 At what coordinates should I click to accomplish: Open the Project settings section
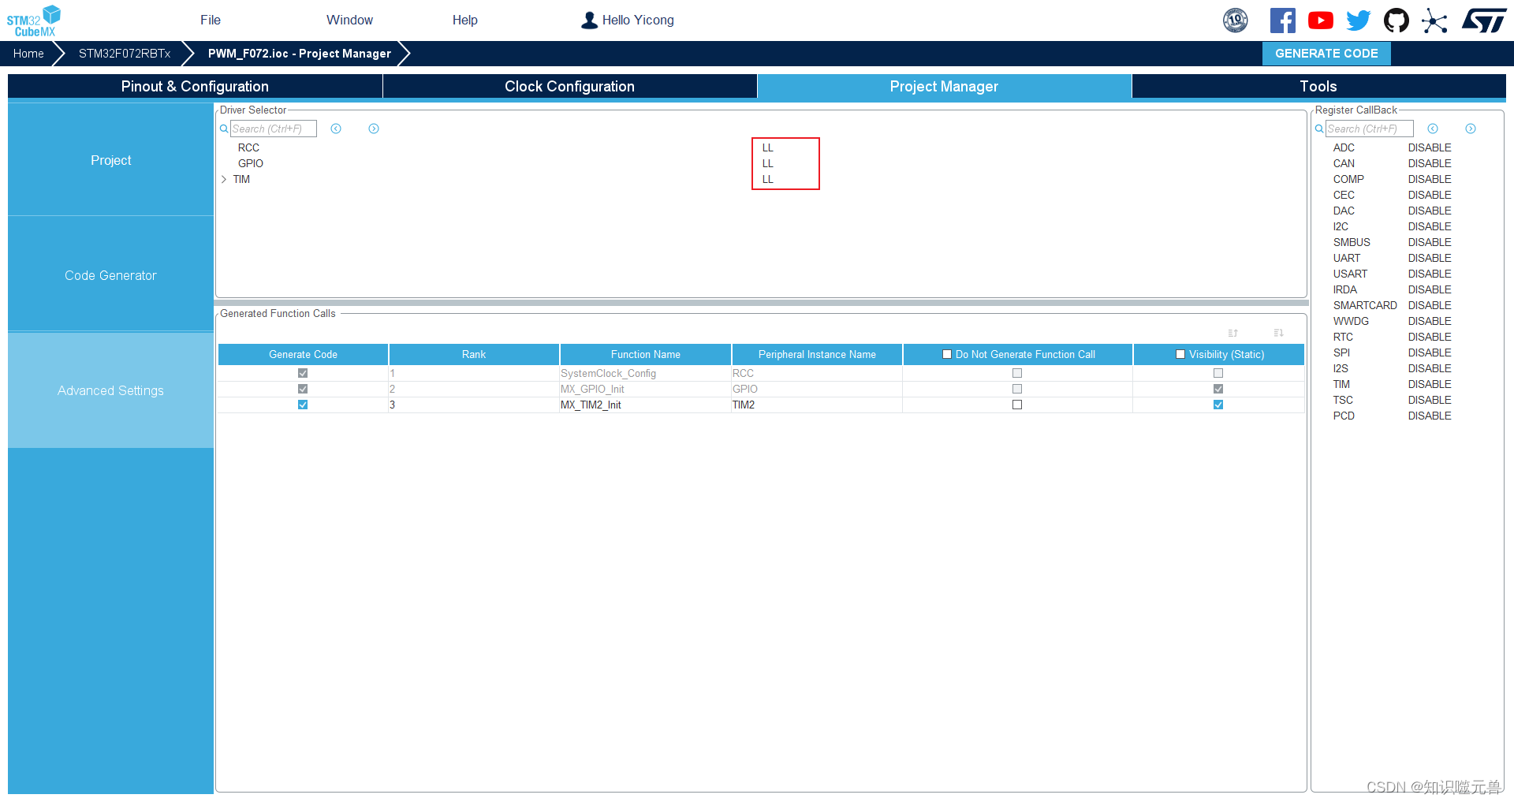coord(110,160)
